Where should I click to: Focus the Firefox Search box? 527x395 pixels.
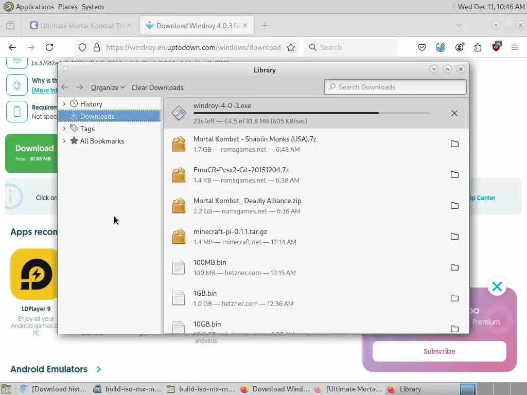click(x=350, y=47)
